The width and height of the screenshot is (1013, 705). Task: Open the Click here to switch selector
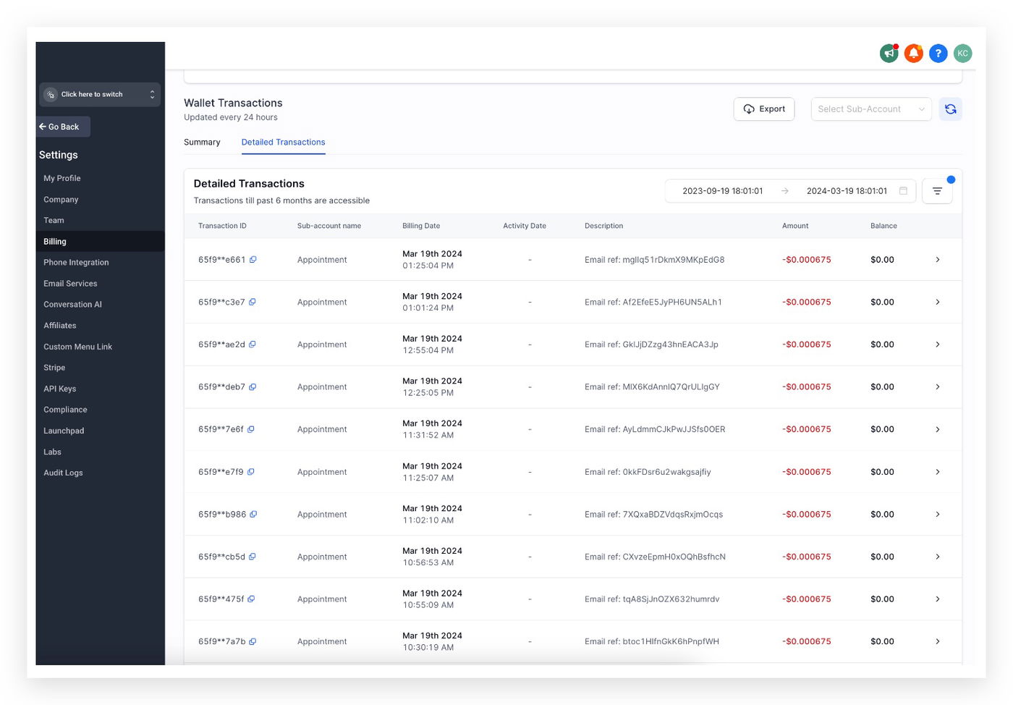pyautogui.click(x=100, y=95)
